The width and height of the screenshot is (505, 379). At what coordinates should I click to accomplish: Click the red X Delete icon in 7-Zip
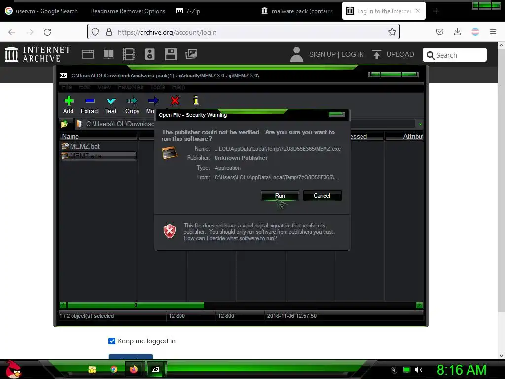(x=175, y=101)
